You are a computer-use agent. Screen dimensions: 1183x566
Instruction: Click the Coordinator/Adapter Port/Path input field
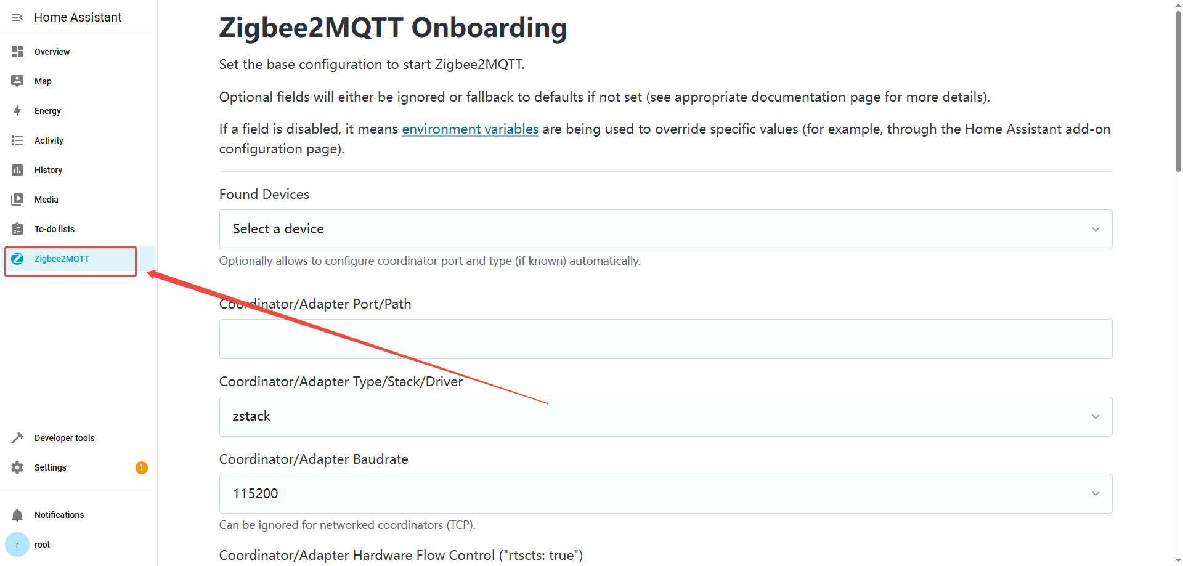pos(665,339)
